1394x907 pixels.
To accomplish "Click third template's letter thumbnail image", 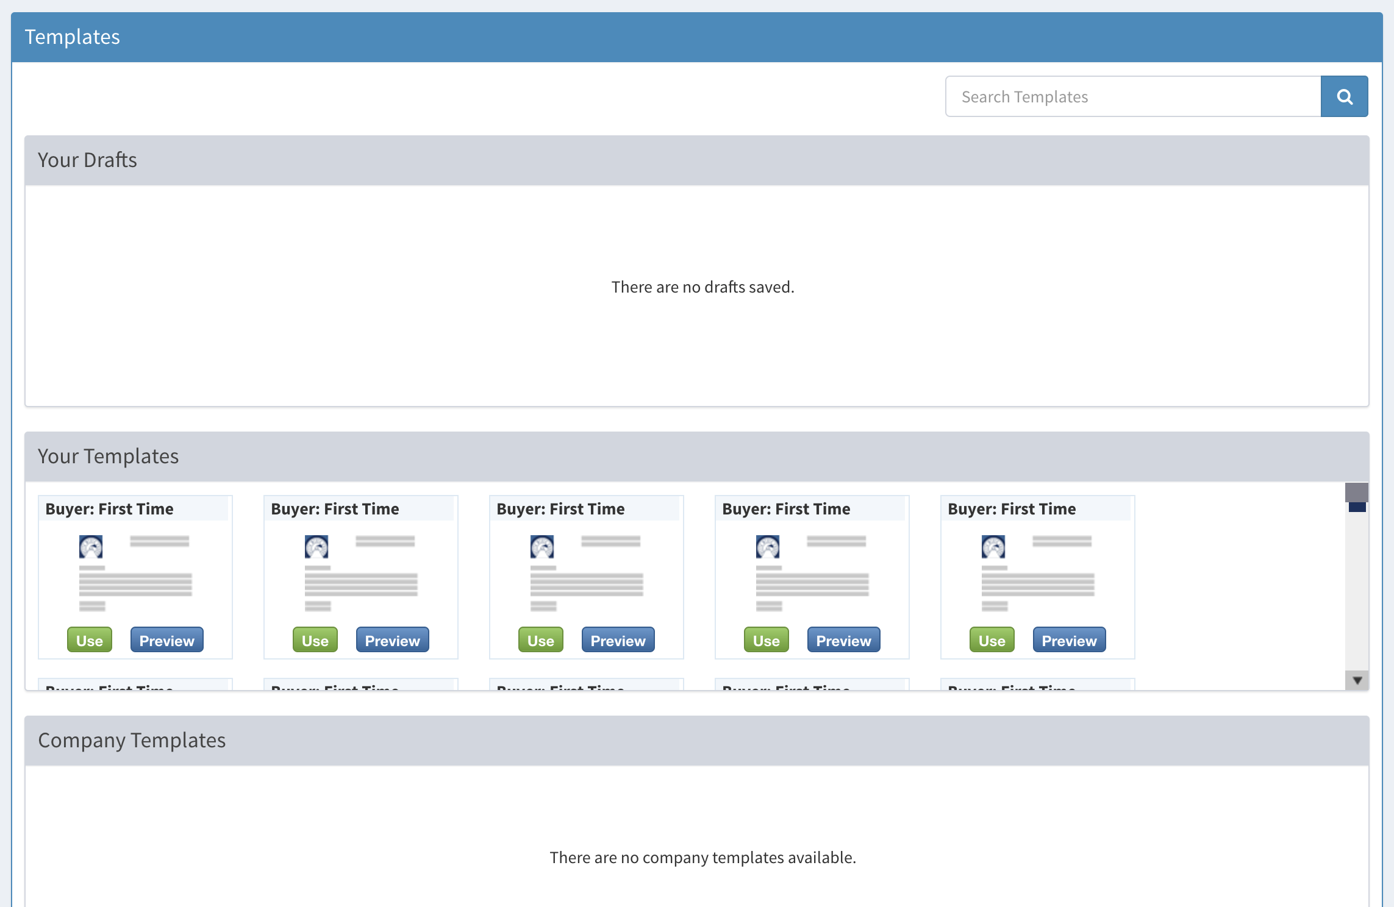I will (587, 573).
